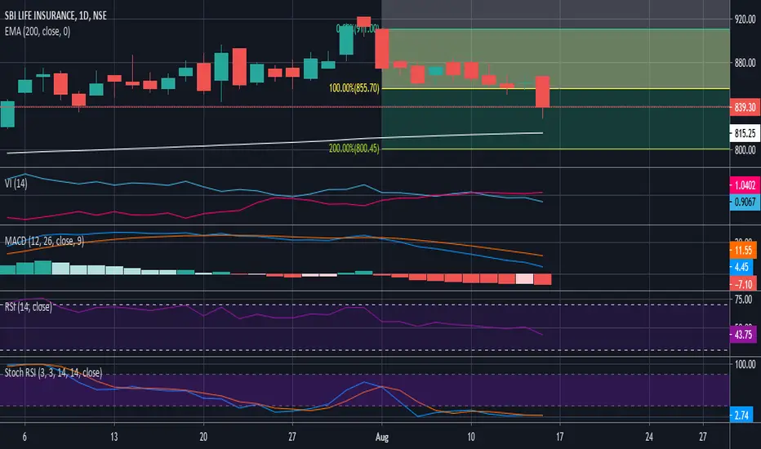Click the 27 date label before Aug

click(x=292, y=437)
